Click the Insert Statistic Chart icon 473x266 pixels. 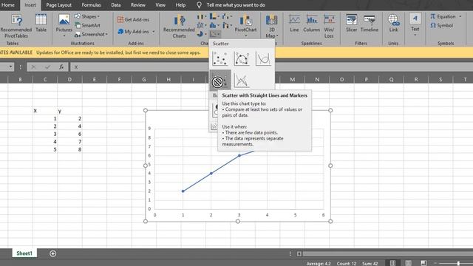point(213,25)
